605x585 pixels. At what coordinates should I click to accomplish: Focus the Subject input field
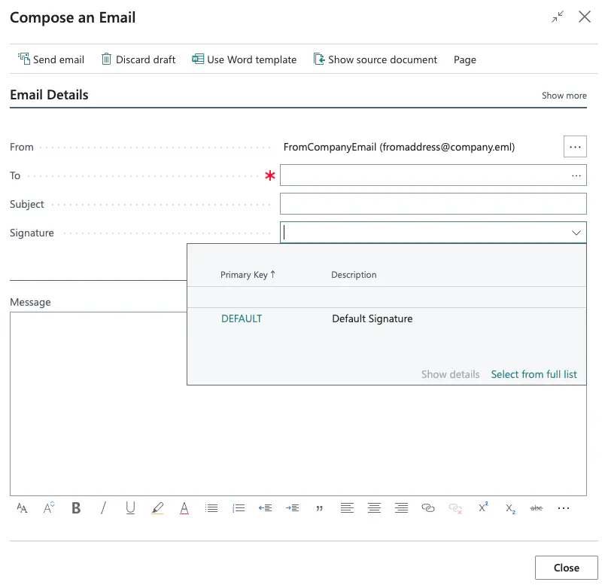(433, 204)
